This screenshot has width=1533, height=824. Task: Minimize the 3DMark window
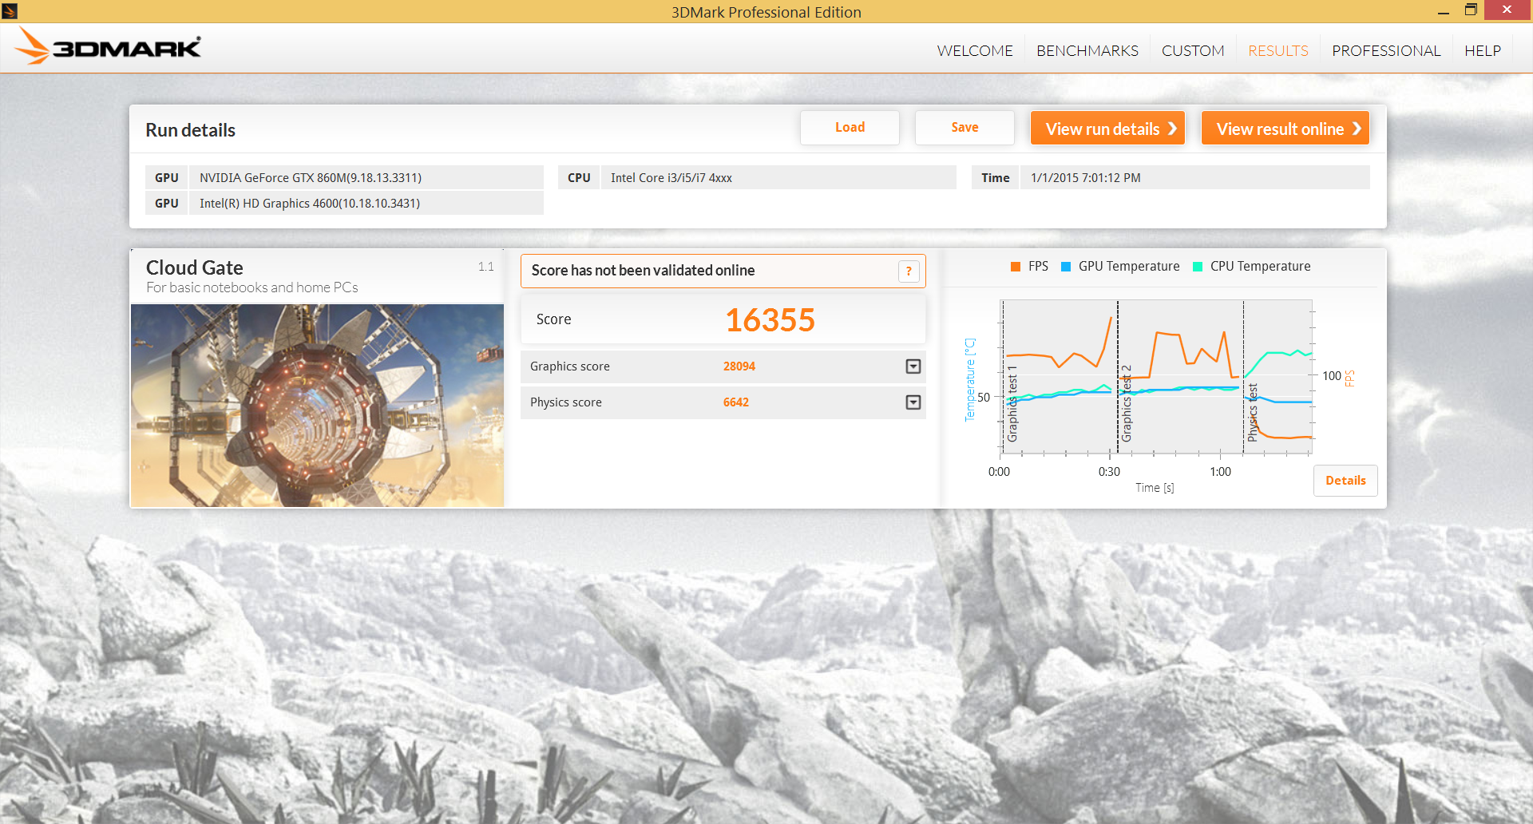[x=1444, y=11]
